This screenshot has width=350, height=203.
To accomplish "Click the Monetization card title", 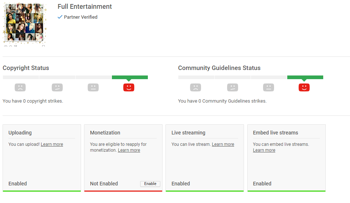I will [x=105, y=133].
